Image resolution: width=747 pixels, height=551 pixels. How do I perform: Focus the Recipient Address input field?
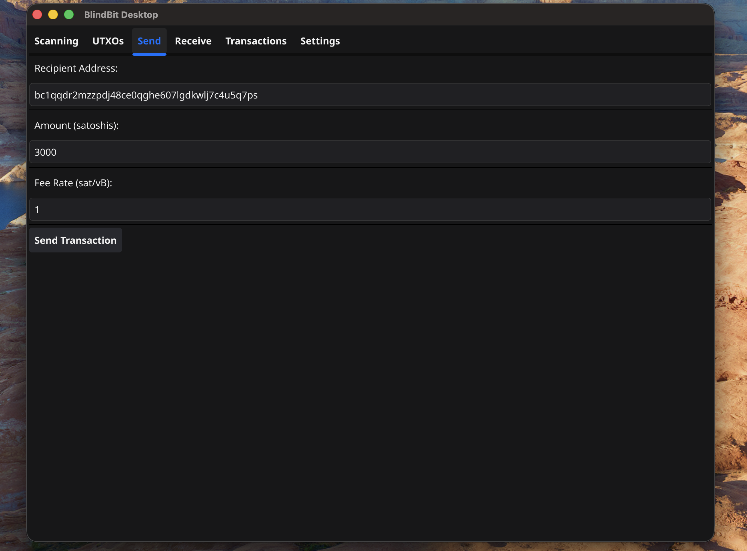370,95
